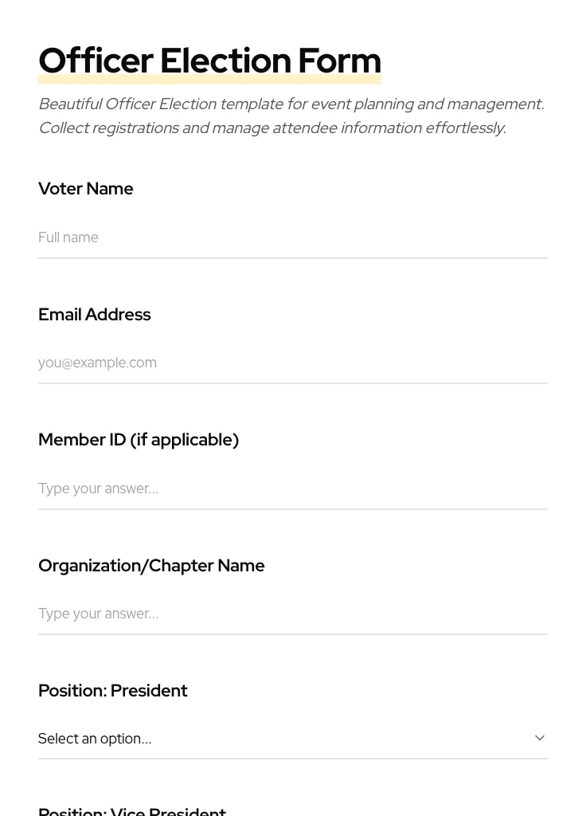
Task: Click the italic form description paragraph
Action: tap(291, 116)
